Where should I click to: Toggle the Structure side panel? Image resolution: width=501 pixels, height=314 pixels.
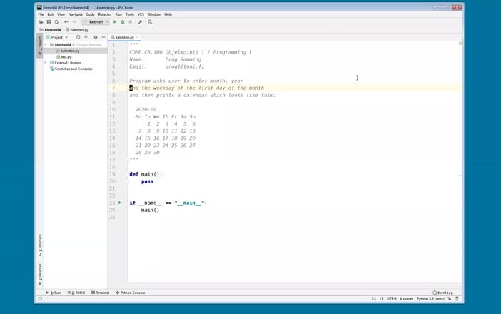pos(40,245)
